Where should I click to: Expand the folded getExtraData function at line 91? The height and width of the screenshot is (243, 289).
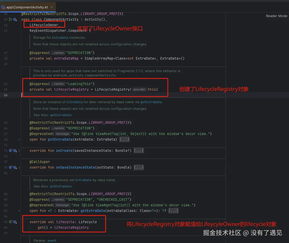pos(19,211)
